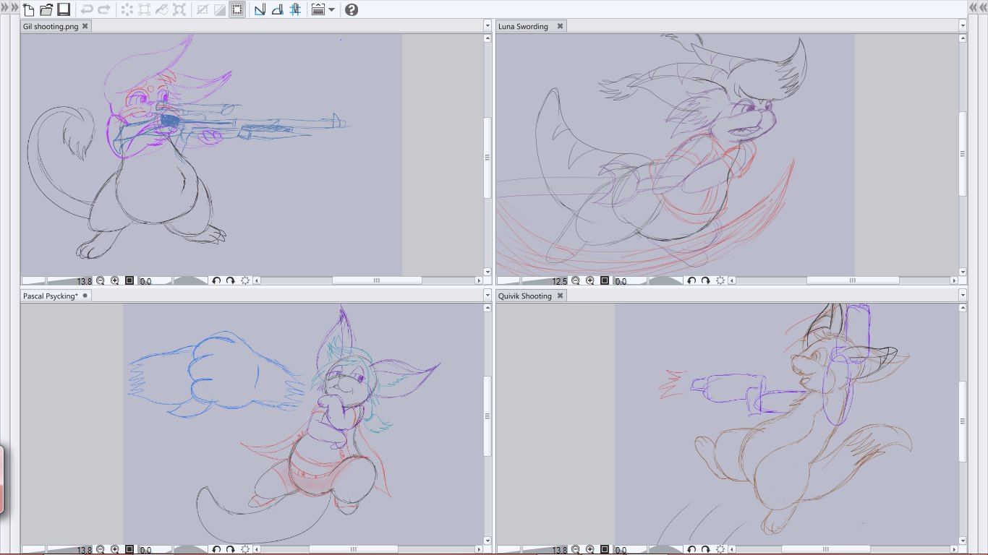
Task: Zoom out the Luna Swording canvas
Action: coord(576,280)
